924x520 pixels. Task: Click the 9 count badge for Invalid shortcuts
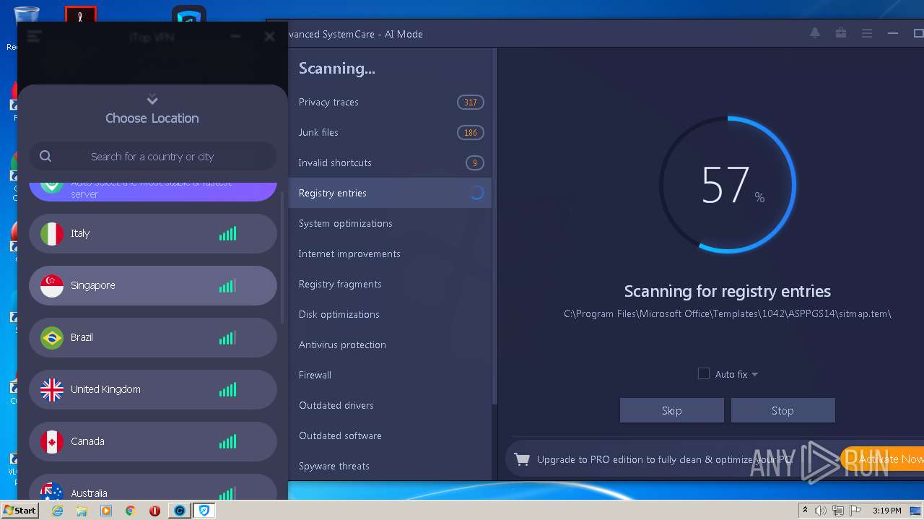click(x=474, y=162)
